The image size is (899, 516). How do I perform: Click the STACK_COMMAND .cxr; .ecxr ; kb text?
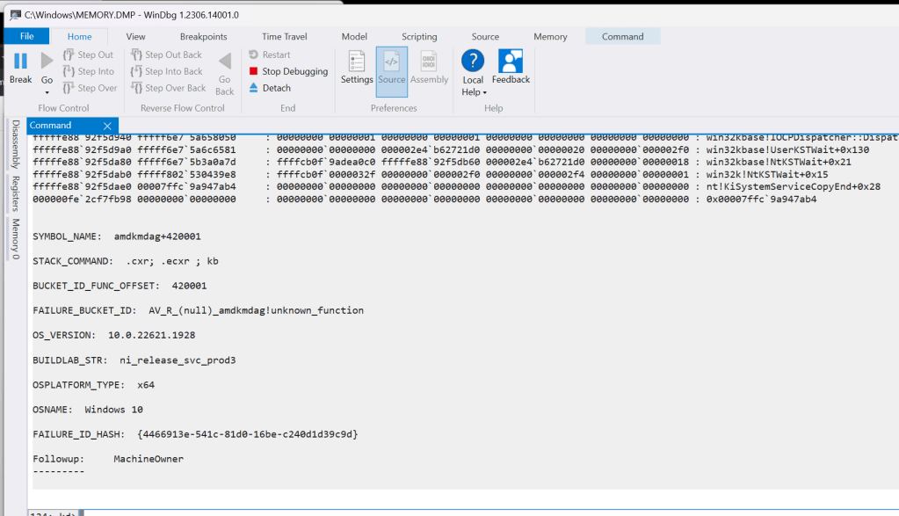click(172, 261)
